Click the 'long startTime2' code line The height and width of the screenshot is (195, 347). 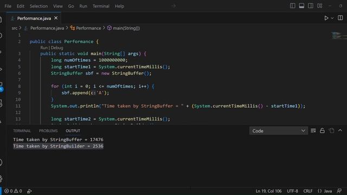(x=111, y=119)
